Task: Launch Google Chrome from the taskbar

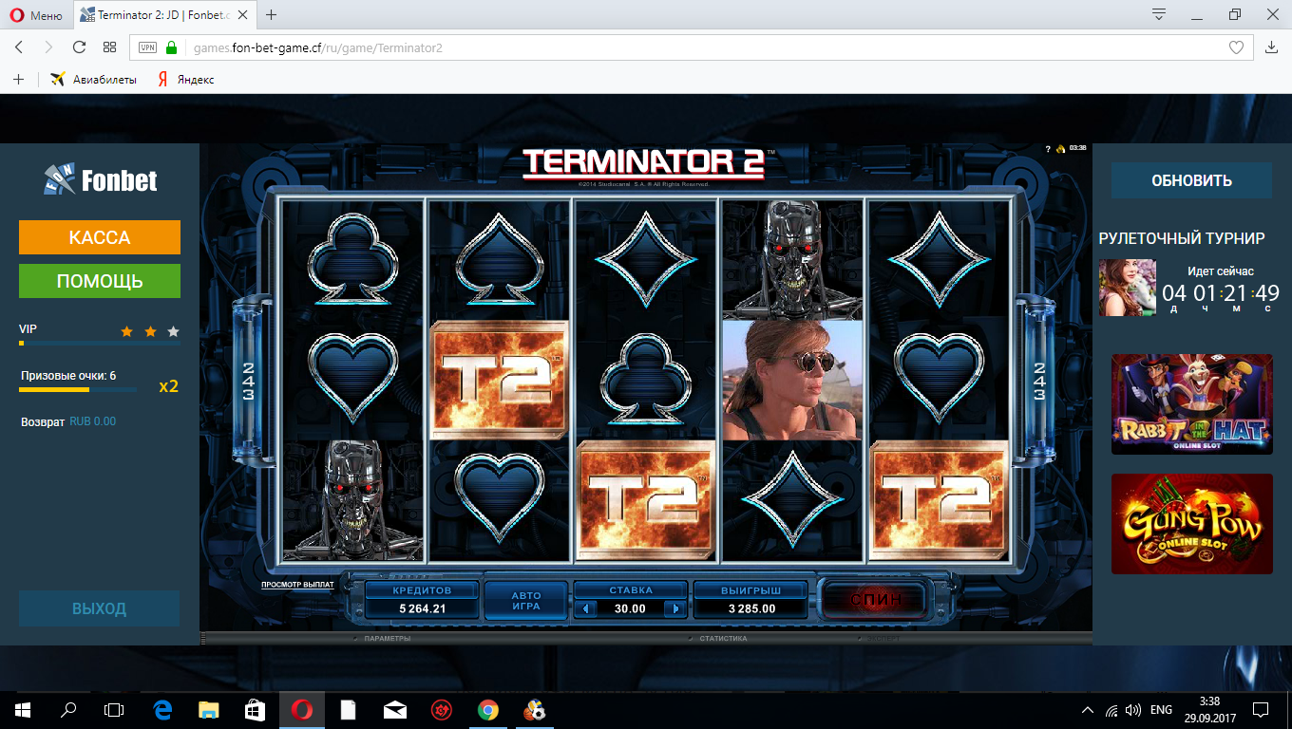Action: pyautogui.click(x=488, y=709)
